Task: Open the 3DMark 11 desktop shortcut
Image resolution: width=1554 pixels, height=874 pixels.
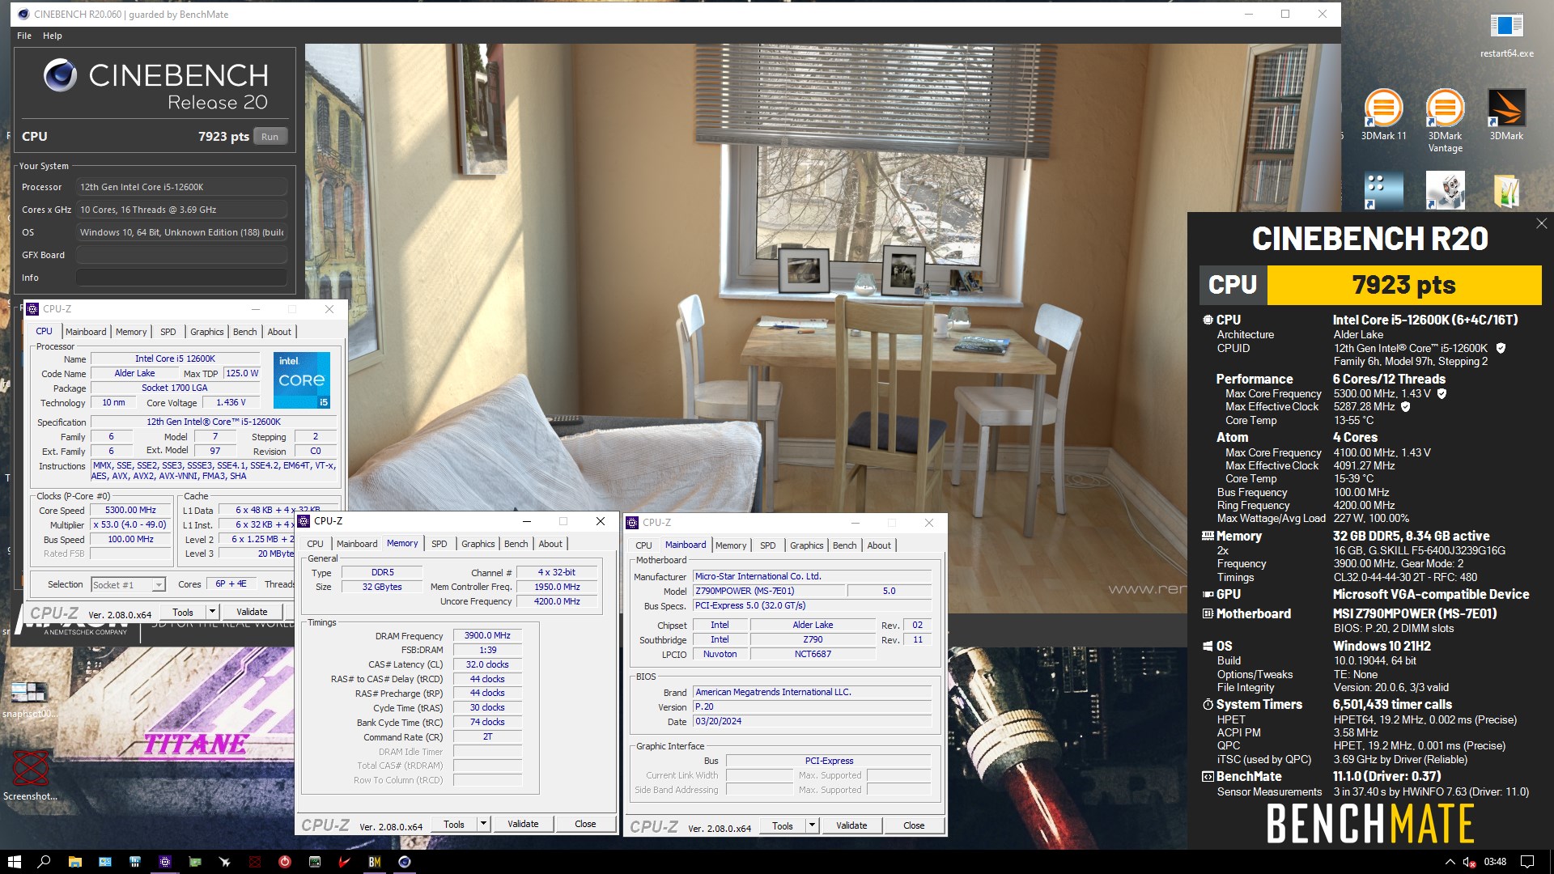Action: tap(1383, 115)
